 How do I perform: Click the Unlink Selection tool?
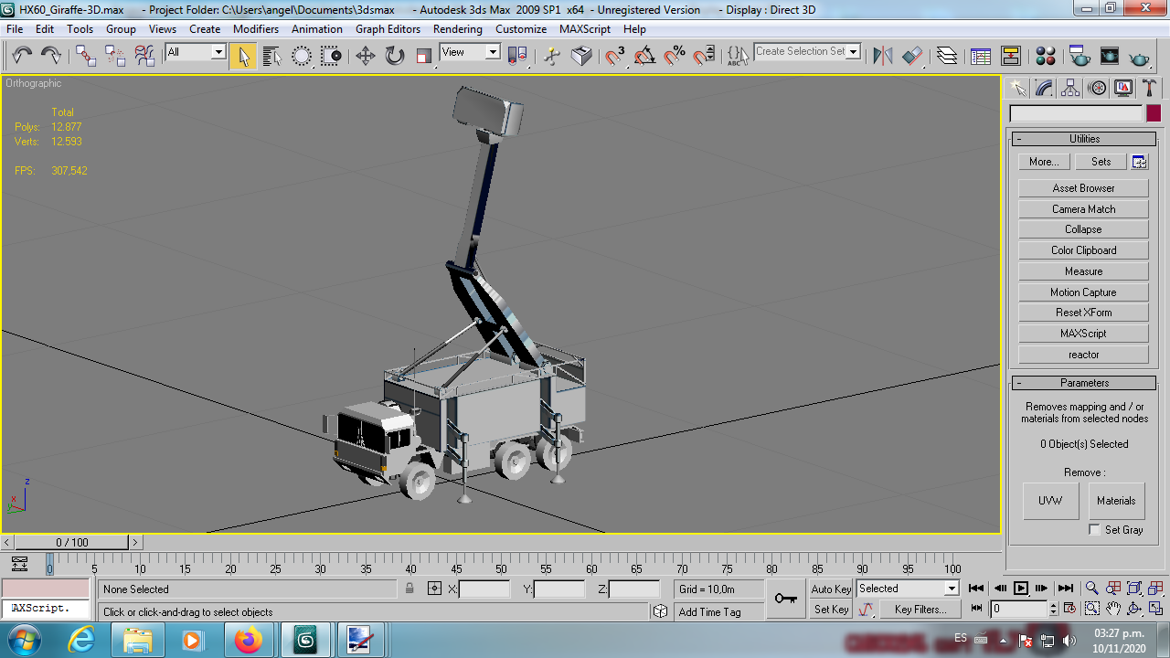pos(115,56)
